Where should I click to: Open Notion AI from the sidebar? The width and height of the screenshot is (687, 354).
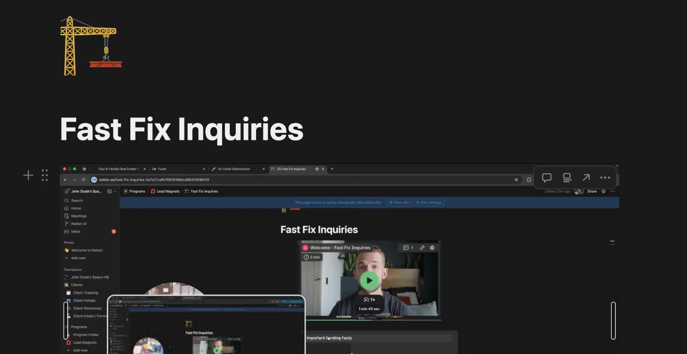coord(77,223)
